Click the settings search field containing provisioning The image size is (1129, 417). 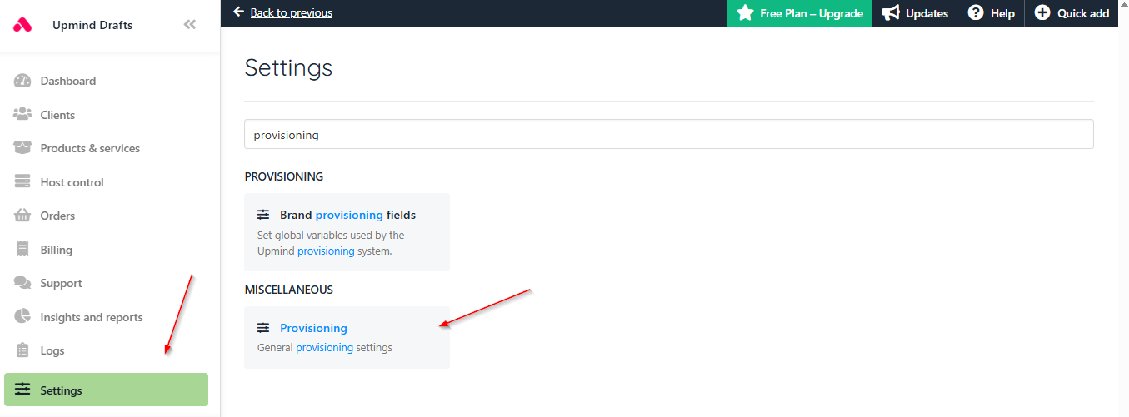click(668, 134)
